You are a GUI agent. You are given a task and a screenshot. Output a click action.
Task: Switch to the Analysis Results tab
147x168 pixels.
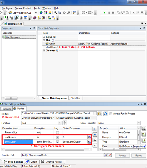[x=53, y=162]
